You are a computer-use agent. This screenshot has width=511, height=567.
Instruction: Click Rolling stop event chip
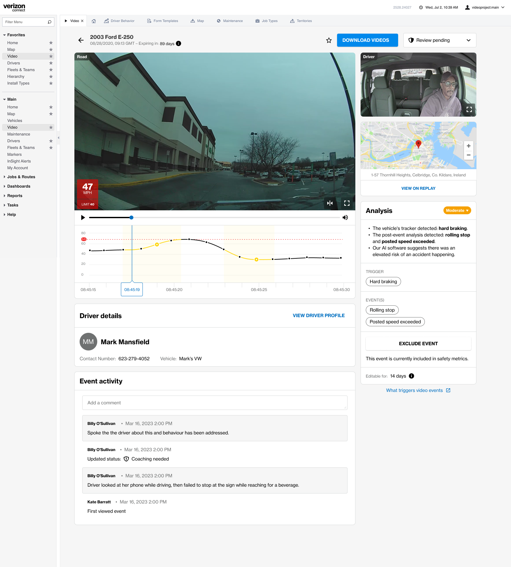[382, 310]
